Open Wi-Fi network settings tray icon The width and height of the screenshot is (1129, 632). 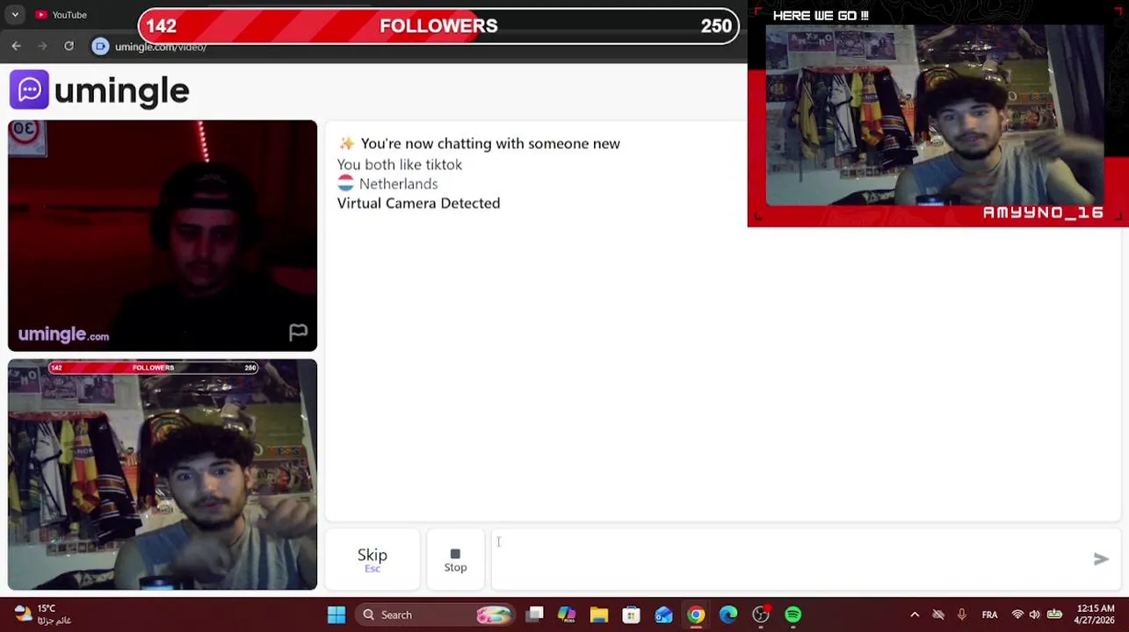click(x=1017, y=615)
